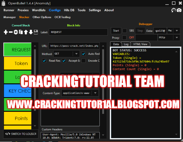Save config using the floppy disk icon
Screen dimensions: 183x142
tap(36, 32)
